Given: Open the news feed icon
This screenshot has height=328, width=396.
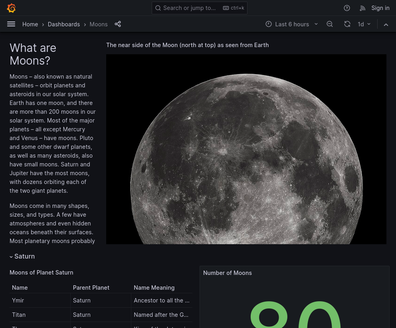Looking at the screenshot, I should click(x=362, y=8).
